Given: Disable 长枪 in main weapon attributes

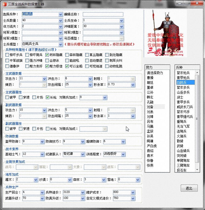Looking at the screenshot, I should (47, 97).
